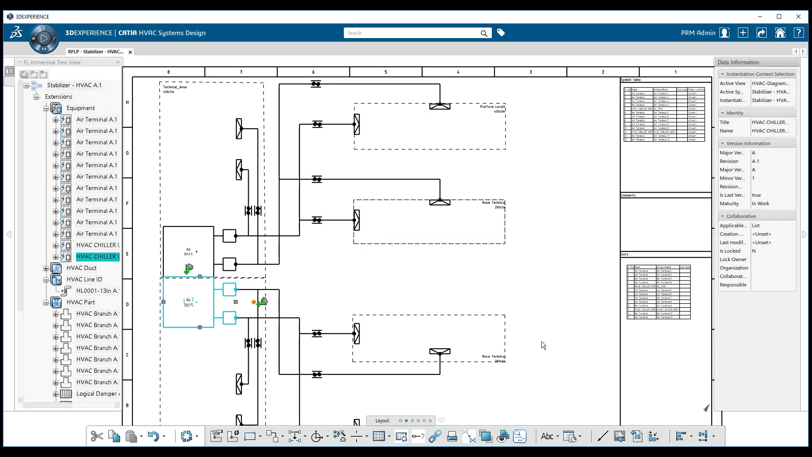
Task: Click the print diagram icon
Action: [x=452, y=436]
